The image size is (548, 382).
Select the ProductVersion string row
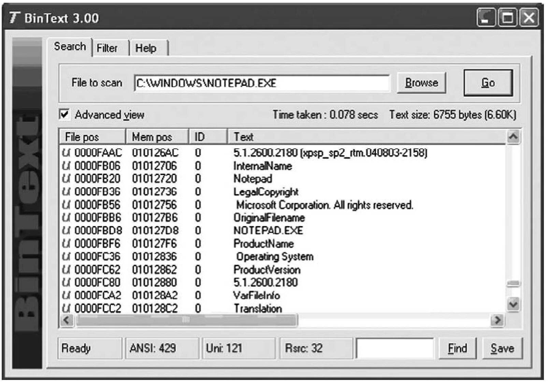click(x=282, y=270)
